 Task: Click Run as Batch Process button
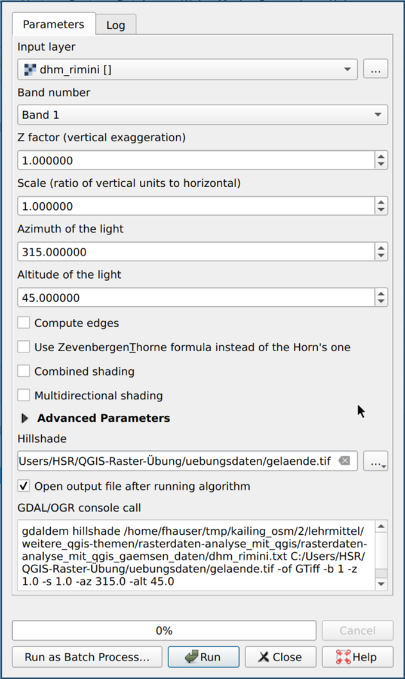click(87, 657)
